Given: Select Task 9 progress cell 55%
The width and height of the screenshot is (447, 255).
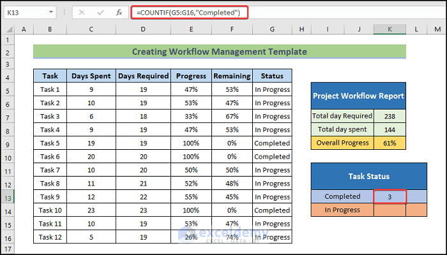Looking at the screenshot, I should tap(191, 197).
